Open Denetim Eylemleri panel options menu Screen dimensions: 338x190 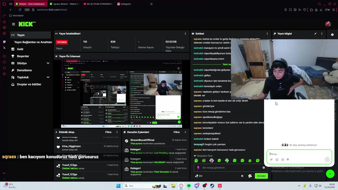point(185,132)
